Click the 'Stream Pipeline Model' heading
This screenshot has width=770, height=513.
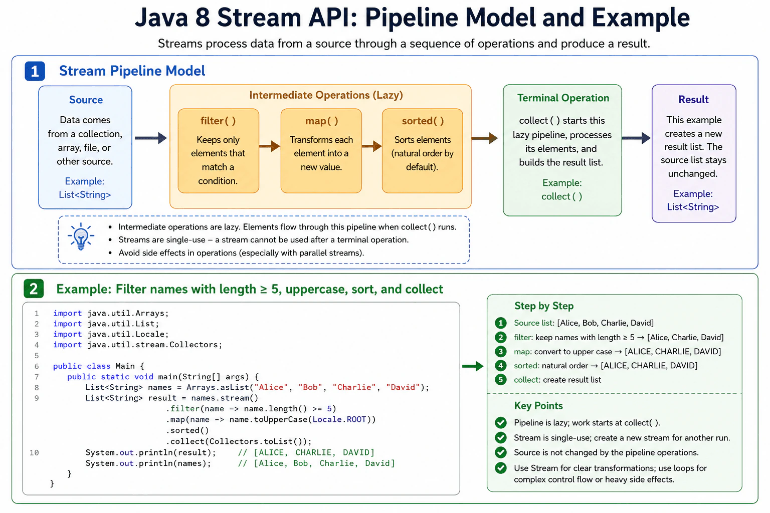click(x=132, y=71)
